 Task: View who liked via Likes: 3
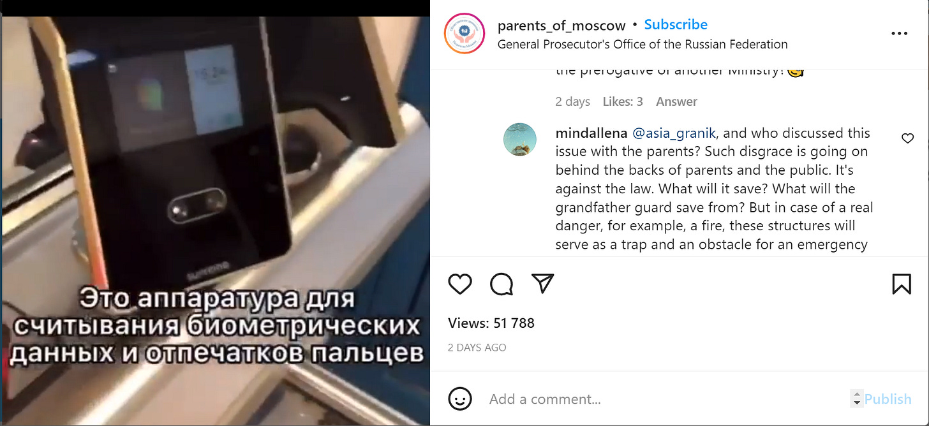click(623, 101)
